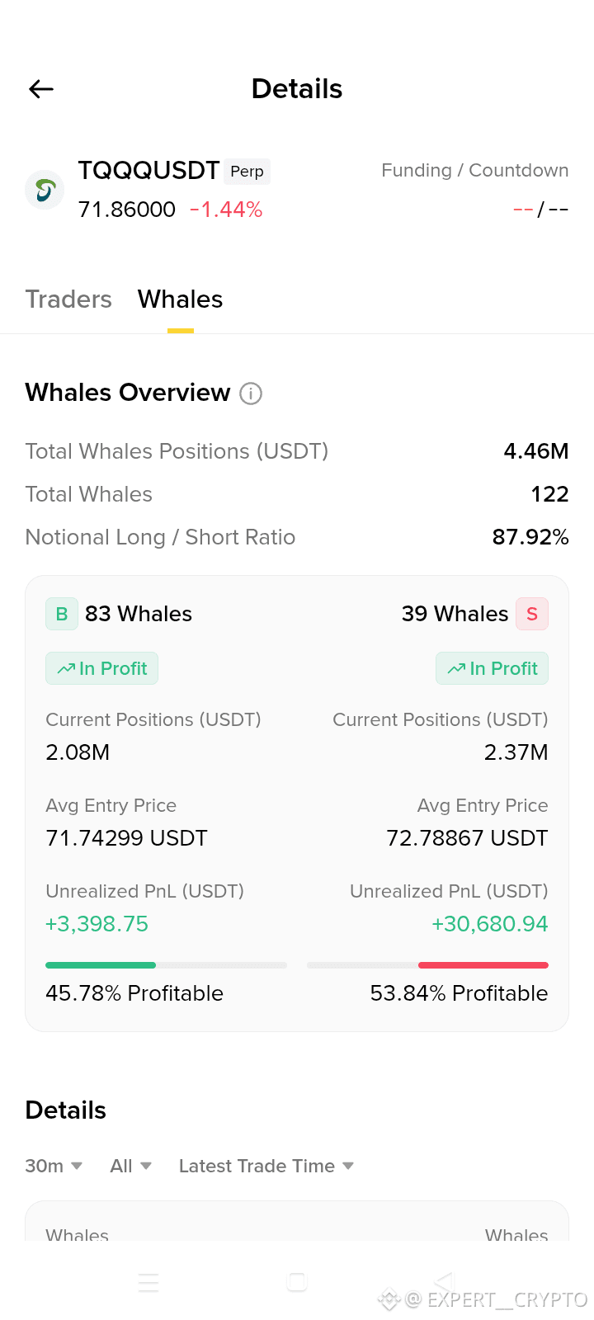Tap Android home square icon
Screen dimensions: 594x1320
pyautogui.click(x=297, y=1281)
